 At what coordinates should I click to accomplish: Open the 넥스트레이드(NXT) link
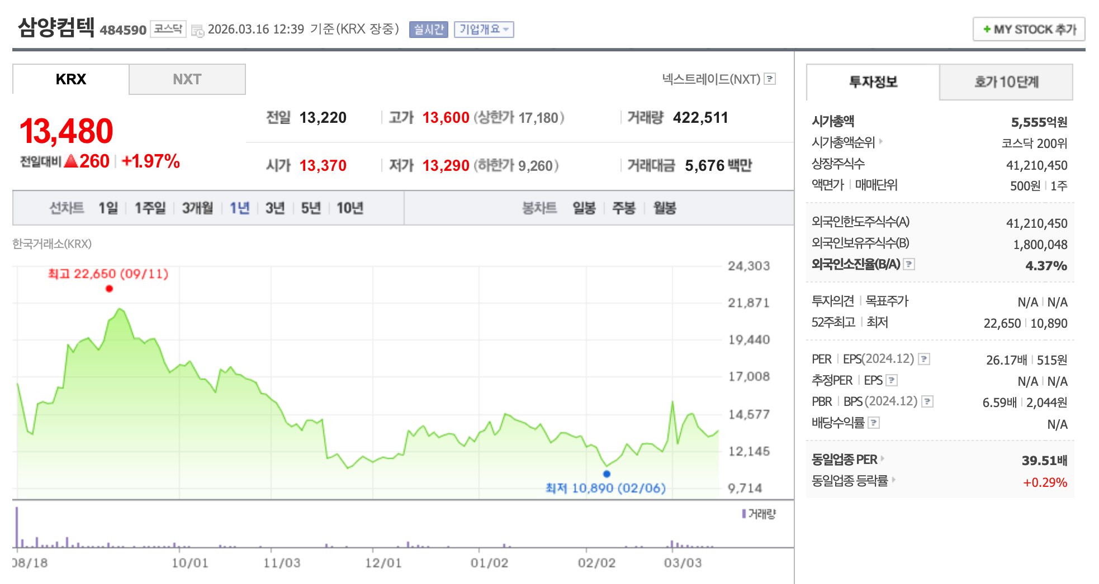pyautogui.click(x=711, y=79)
